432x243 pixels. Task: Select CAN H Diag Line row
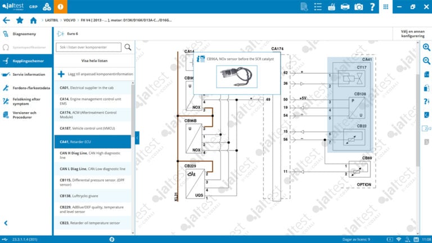(93, 155)
